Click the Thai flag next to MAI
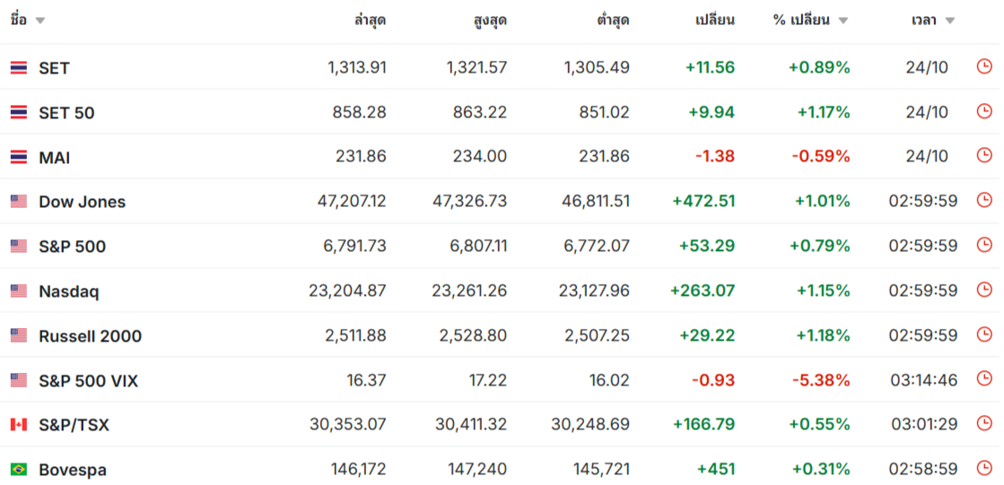The image size is (1004, 485). point(19,157)
